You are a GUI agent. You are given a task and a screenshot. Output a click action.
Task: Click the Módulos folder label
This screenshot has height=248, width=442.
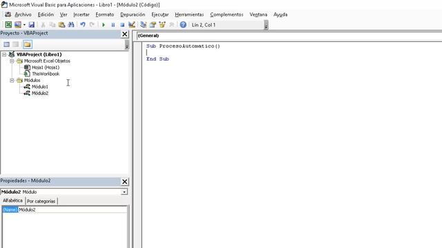click(32, 80)
